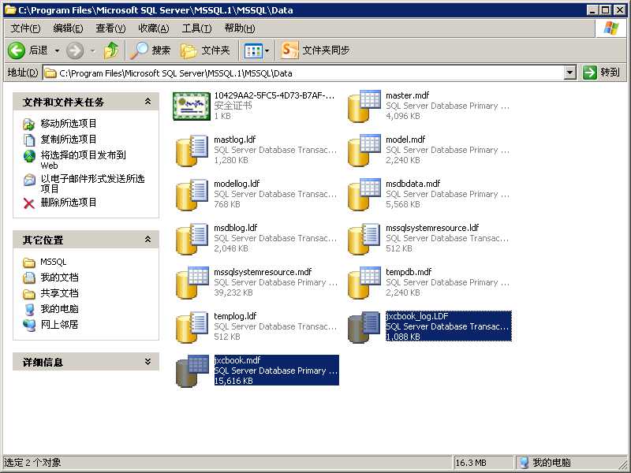The width and height of the screenshot is (631, 473).
Task: Select the modellog.ldf file icon
Action: 192,194
